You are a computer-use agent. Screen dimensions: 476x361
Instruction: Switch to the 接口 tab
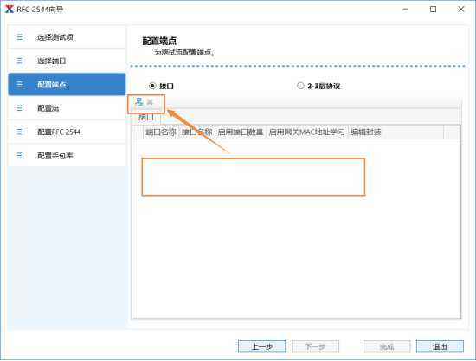146,117
